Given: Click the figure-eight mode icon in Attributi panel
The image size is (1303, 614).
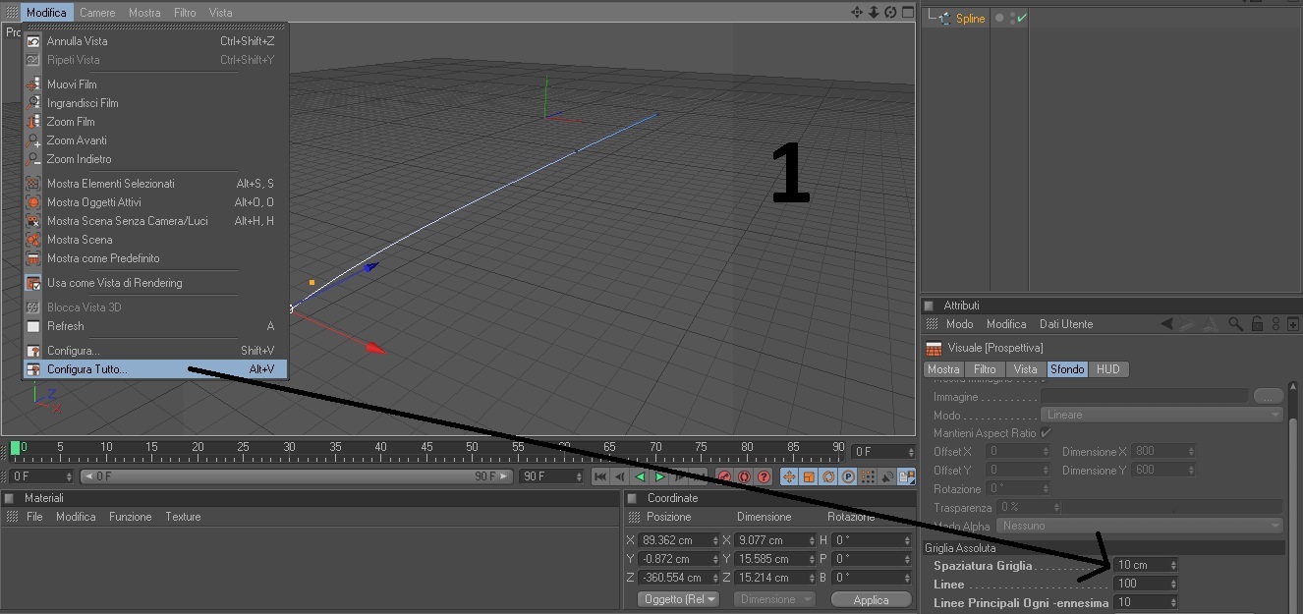Looking at the screenshot, I should 1276,324.
